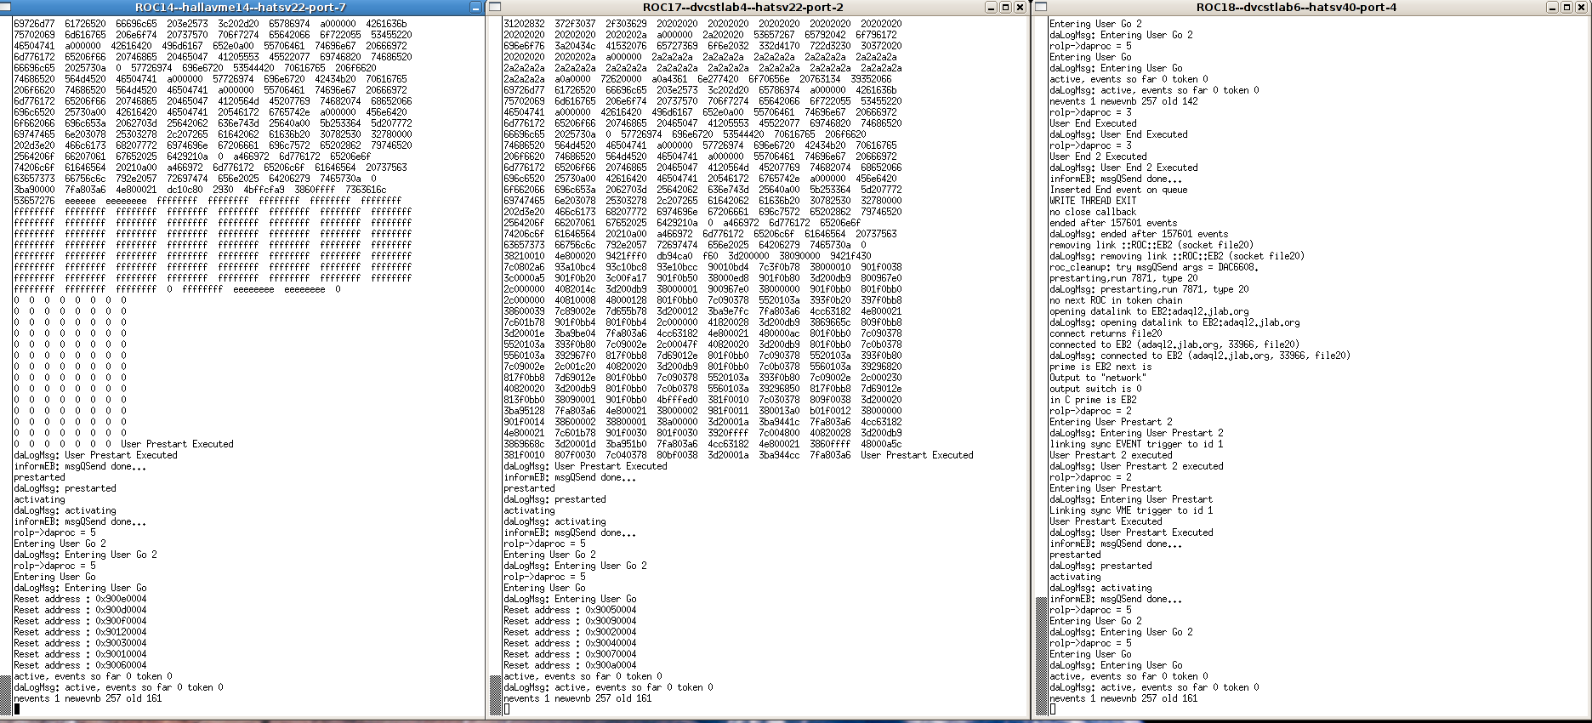Close the ROC17--dvcstlab4 terminal window

point(1020,7)
